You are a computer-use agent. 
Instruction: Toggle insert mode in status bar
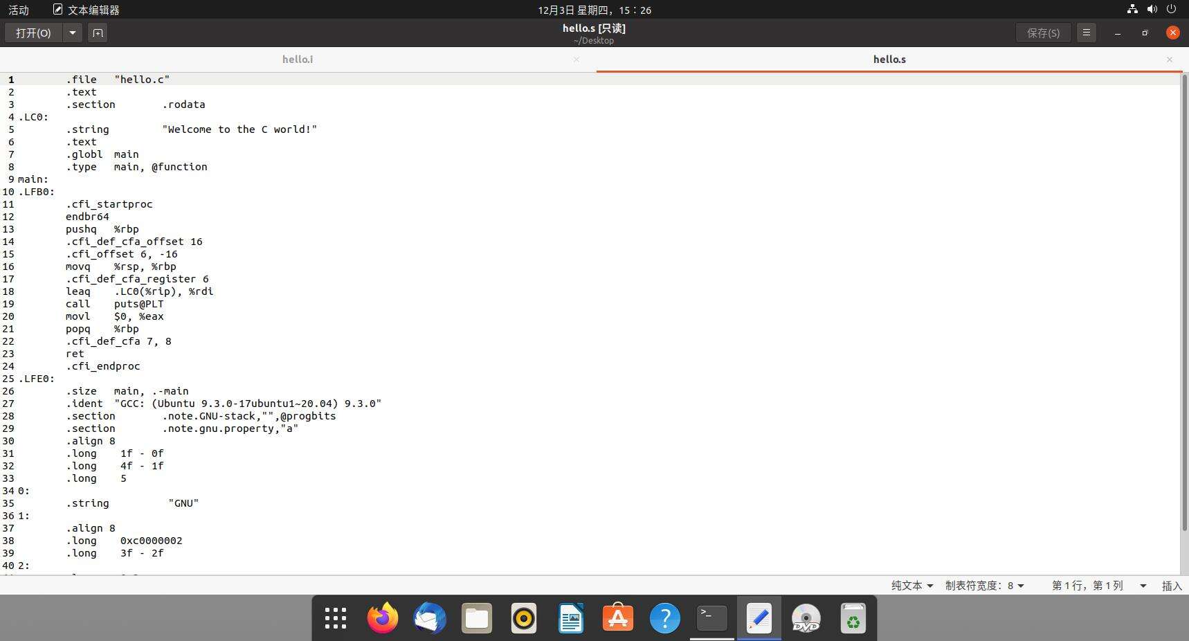point(1171,586)
